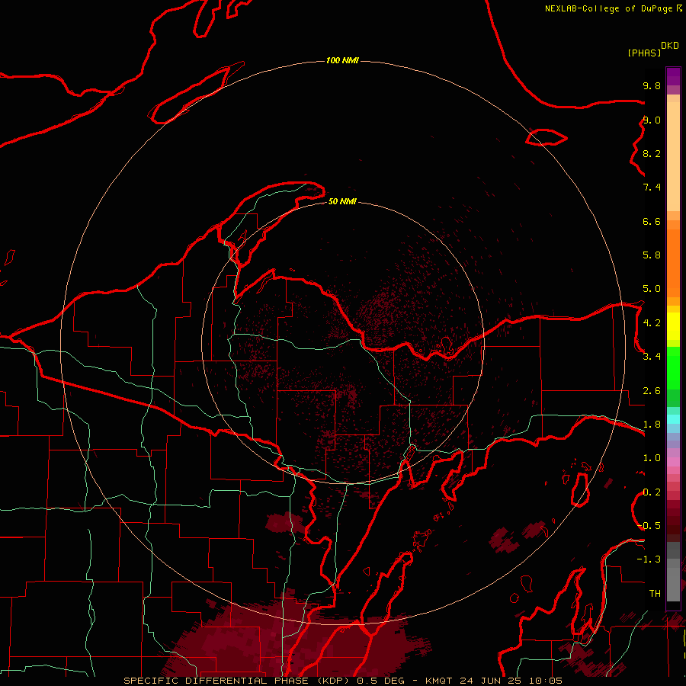Click the KMQT station identifier in the caption
Viewport: 686px width, 686px height.
point(439,681)
